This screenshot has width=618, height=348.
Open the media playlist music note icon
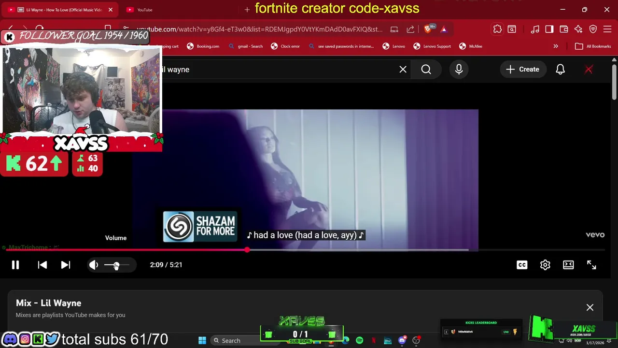click(535, 29)
